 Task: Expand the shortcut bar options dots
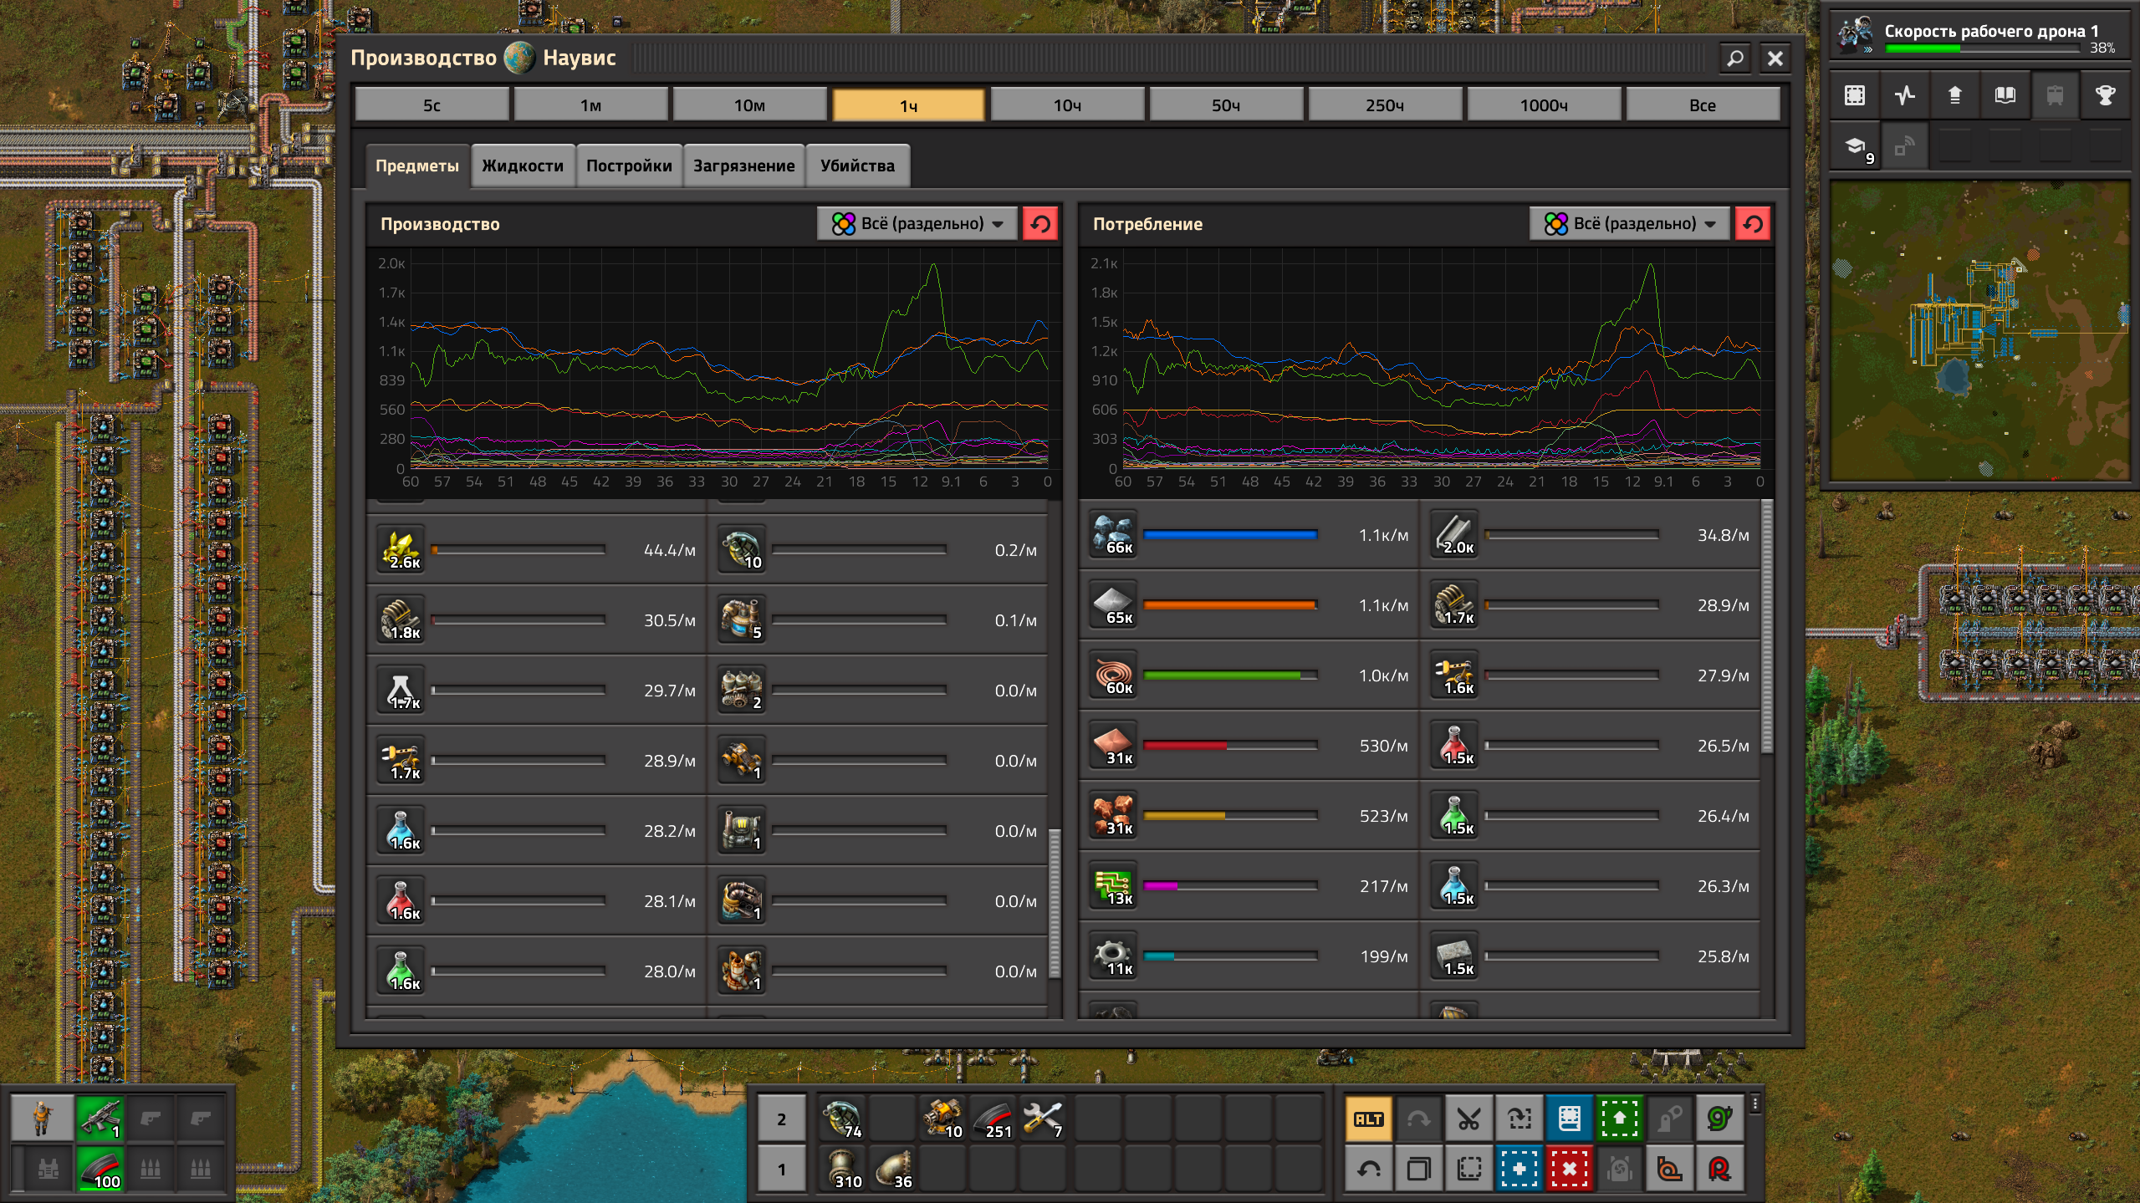1755,1104
